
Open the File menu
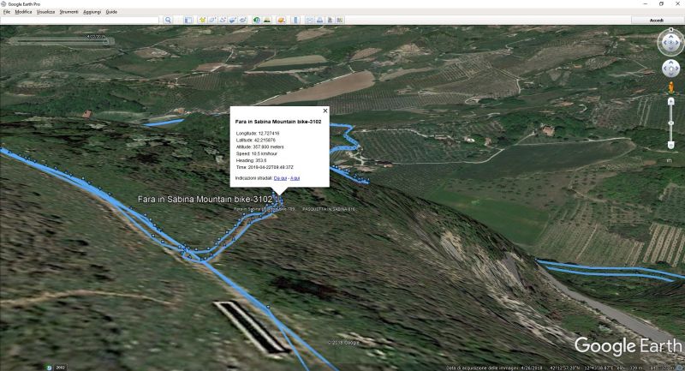pos(7,12)
